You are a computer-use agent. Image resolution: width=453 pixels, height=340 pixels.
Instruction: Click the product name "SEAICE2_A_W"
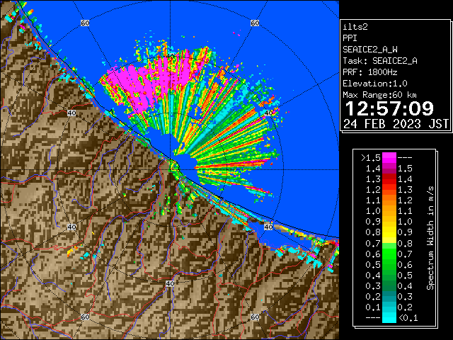click(x=370, y=50)
